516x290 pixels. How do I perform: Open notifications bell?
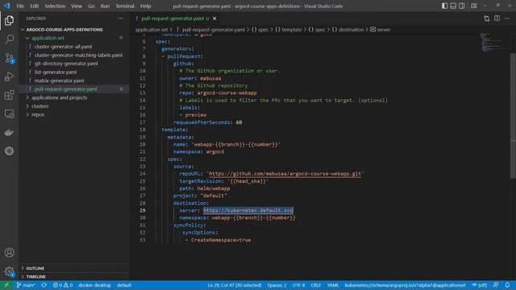pyautogui.click(x=507, y=285)
